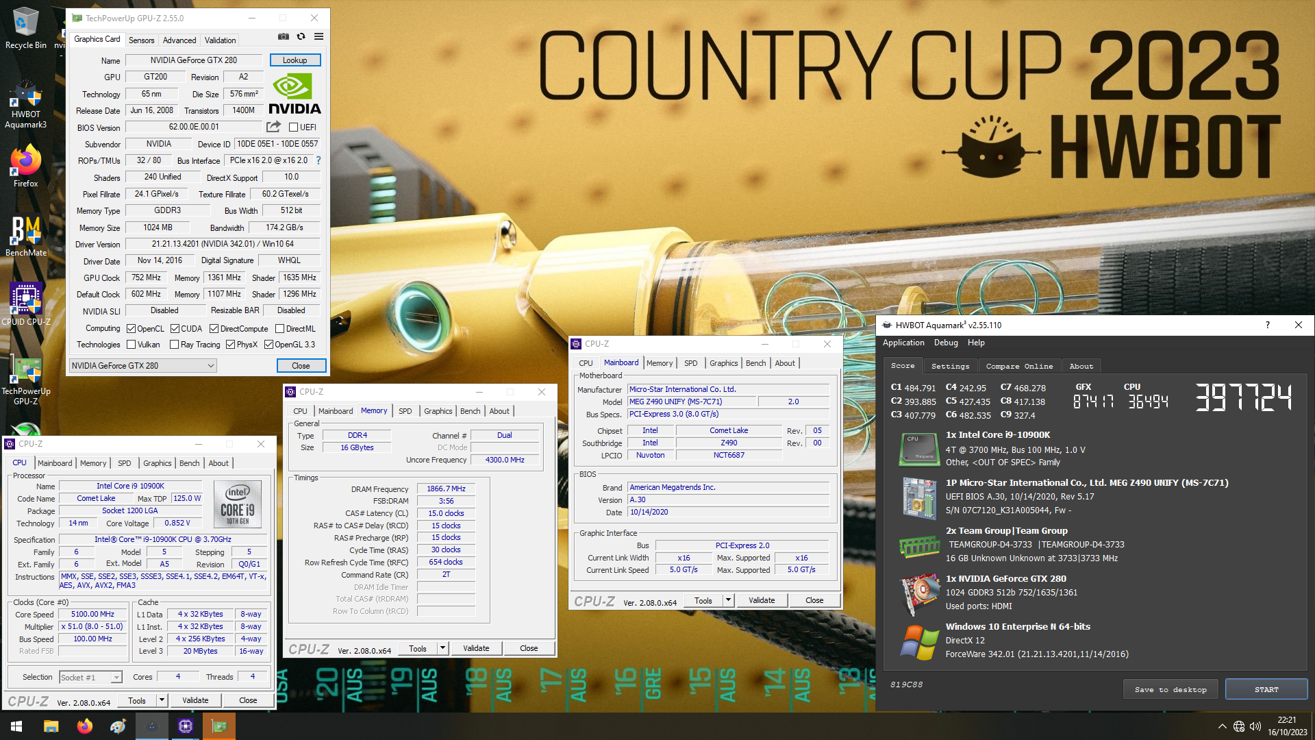Screen dimensions: 1315x740
Task: Open the Socket #1 selection dropdown
Action: [x=90, y=678]
